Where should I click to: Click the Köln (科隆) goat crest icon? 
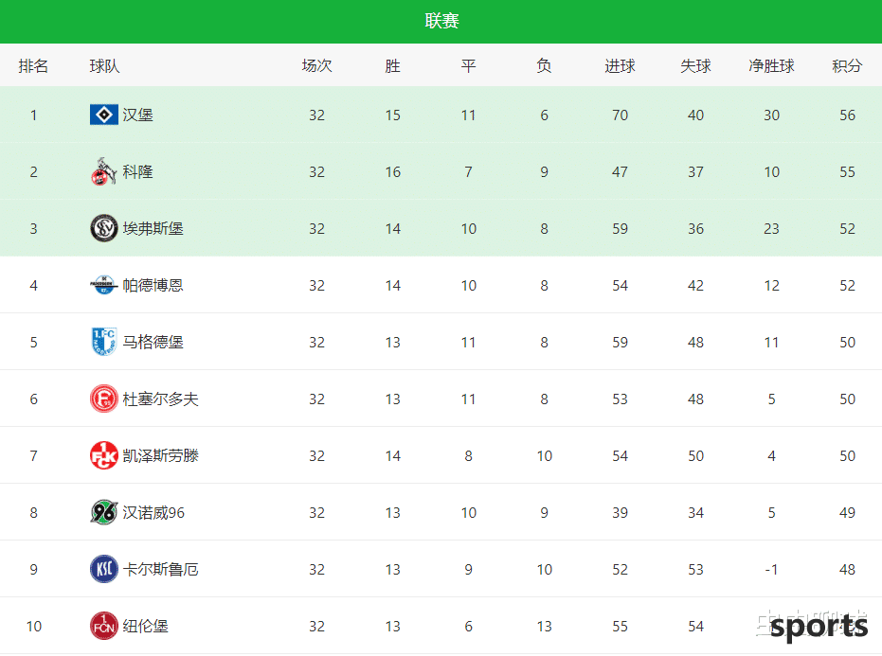103,171
